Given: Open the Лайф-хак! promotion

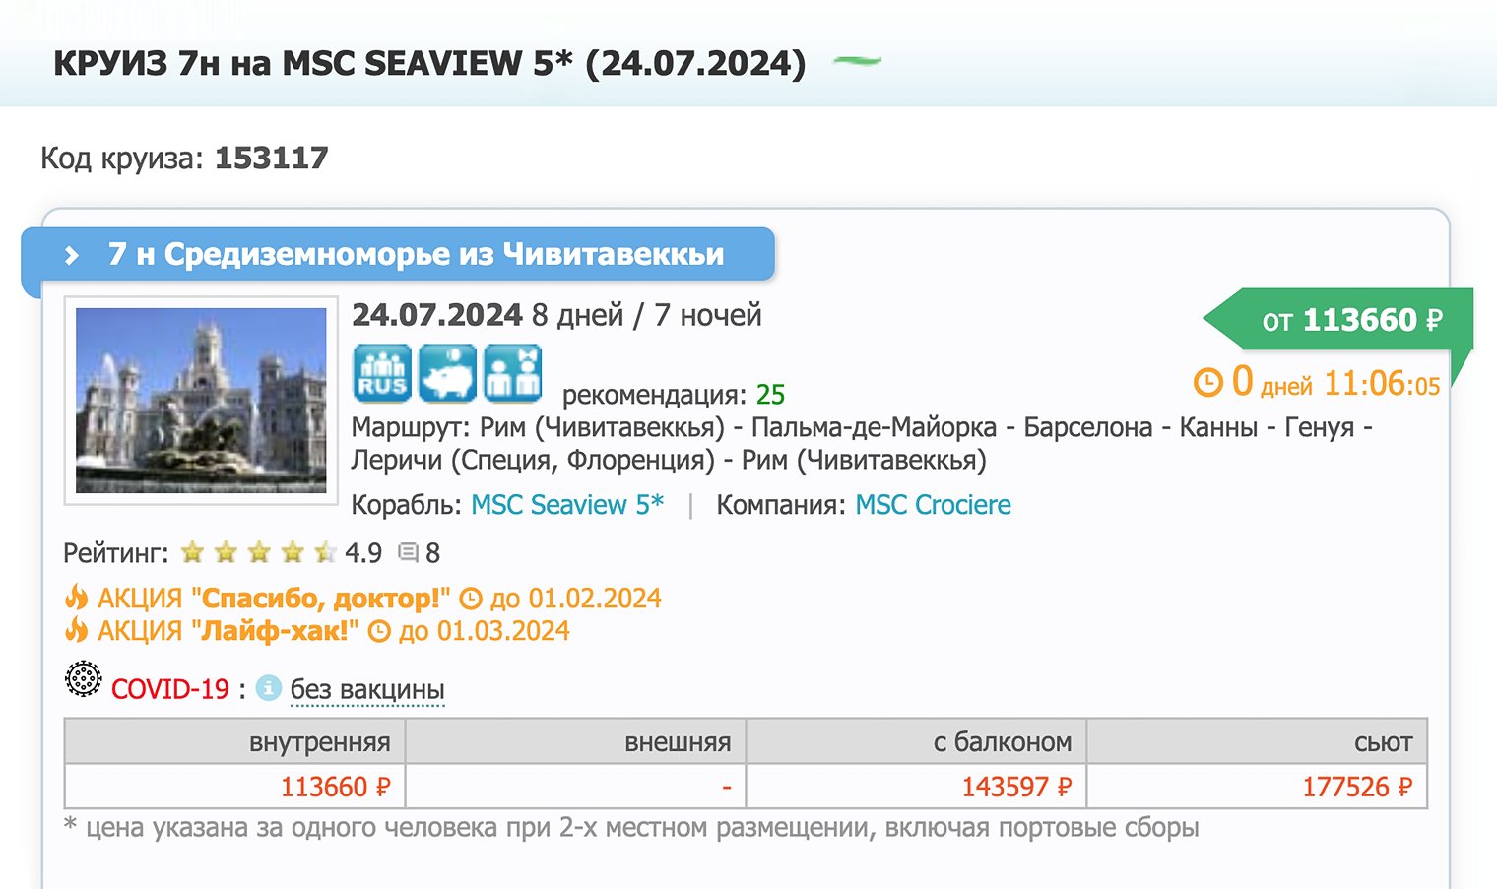Looking at the screenshot, I should tap(275, 630).
